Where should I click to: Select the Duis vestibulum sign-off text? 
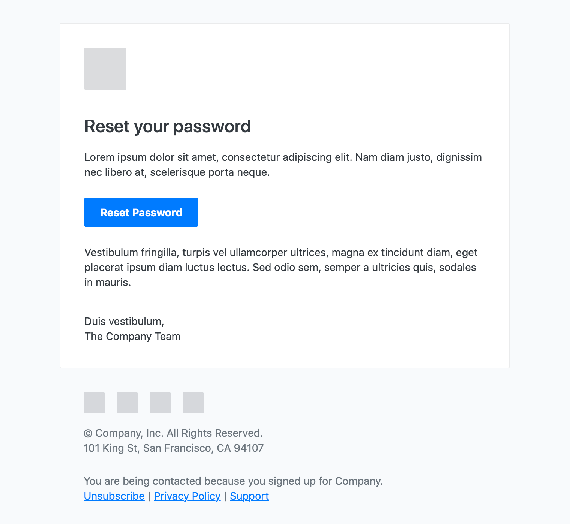[124, 321]
